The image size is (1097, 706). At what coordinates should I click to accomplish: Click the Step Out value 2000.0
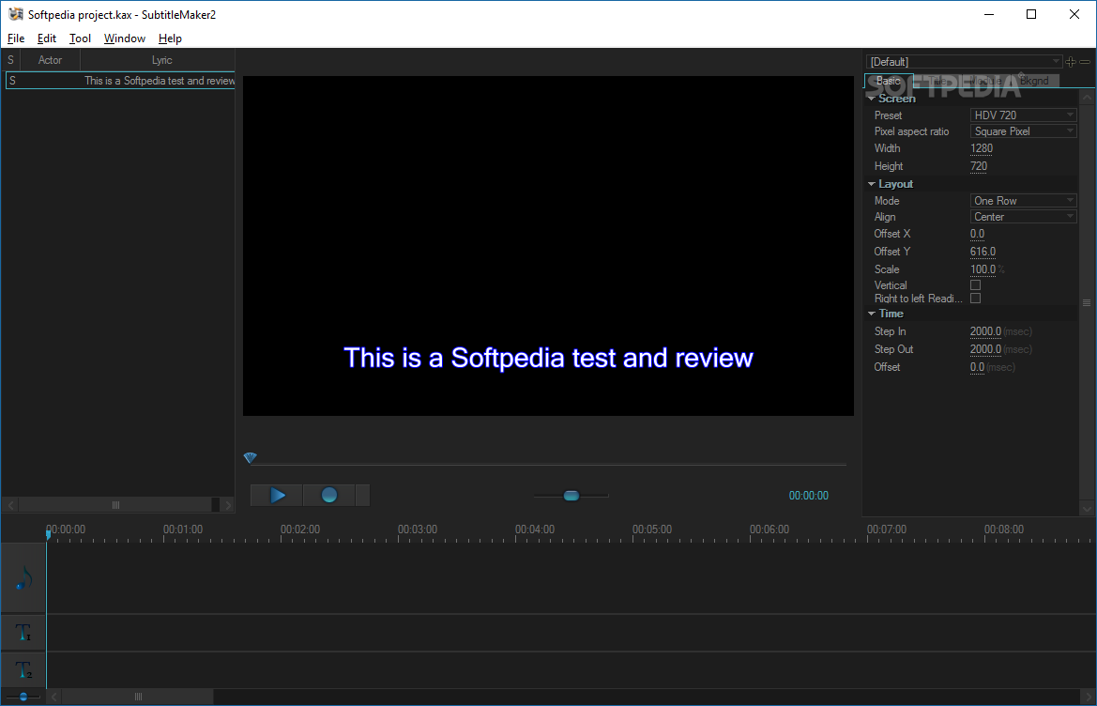985,349
